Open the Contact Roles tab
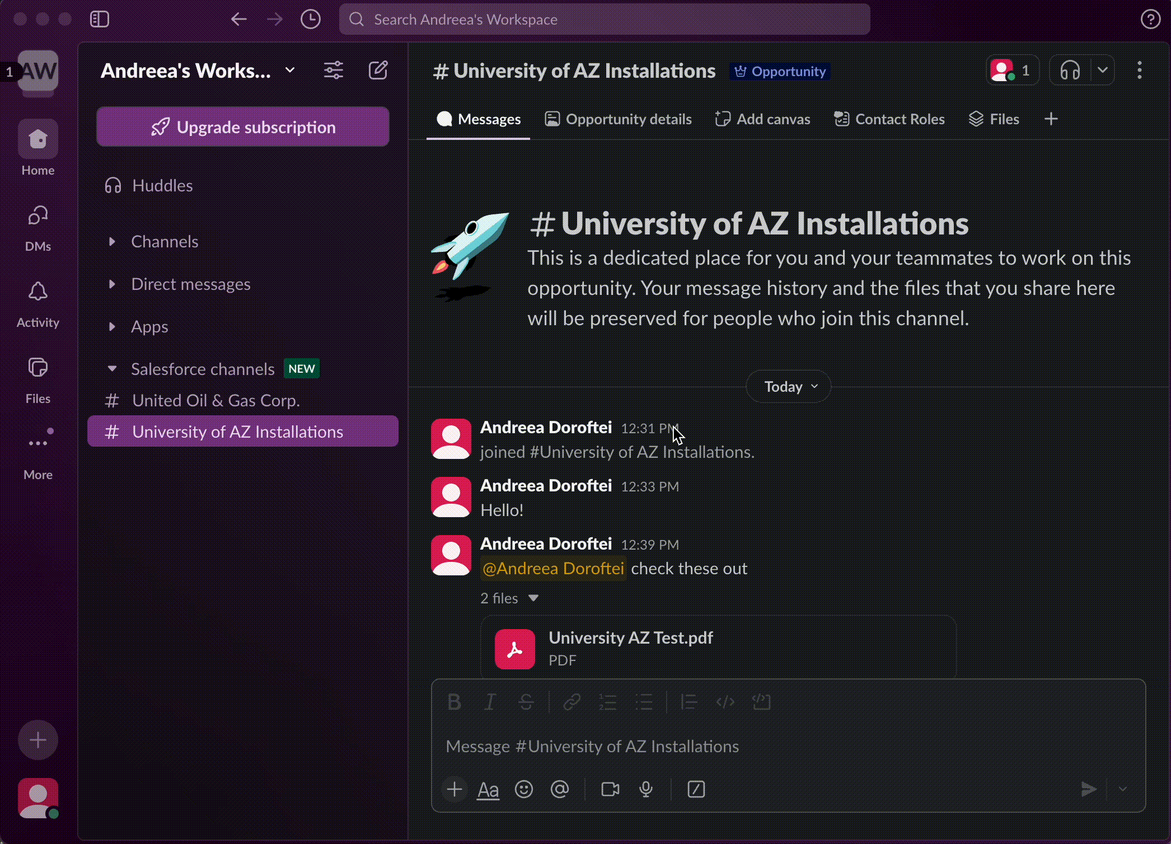This screenshot has height=844, width=1171. 889,119
